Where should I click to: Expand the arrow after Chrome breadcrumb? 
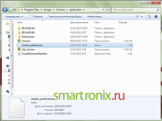click(67, 10)
